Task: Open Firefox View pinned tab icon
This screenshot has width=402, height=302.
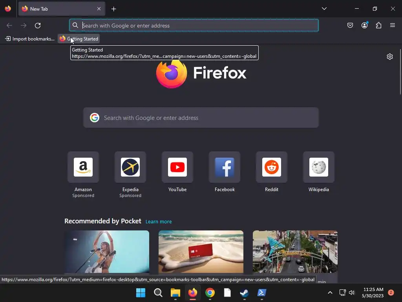Action: 8,9
